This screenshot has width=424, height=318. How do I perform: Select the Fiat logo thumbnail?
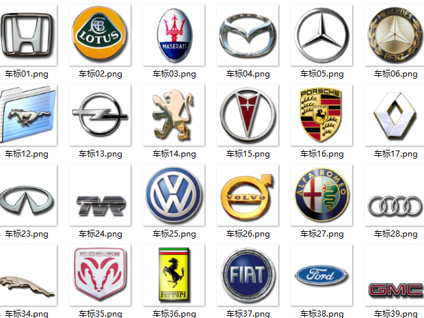[x=248, y=275]
